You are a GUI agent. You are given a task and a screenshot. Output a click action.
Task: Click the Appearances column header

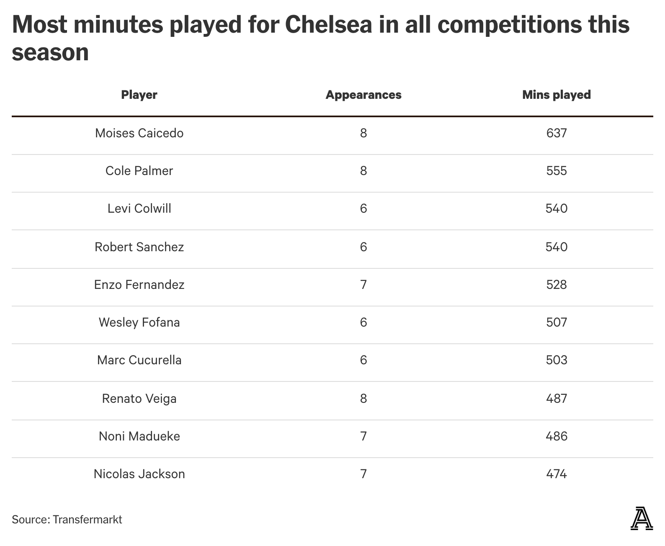(x=363, y=95)
